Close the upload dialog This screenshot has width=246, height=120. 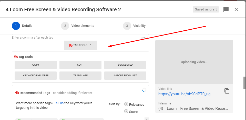click(236, 9)
